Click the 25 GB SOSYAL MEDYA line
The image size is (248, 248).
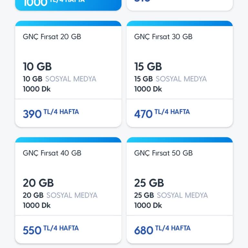(171, 195)
